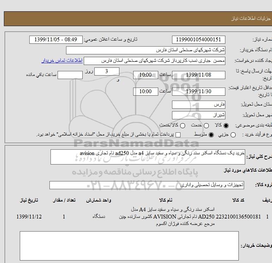The height and width of the screenshot is (263, 272).
Task: Click the نام کالا column header
Action: [166, 200]
